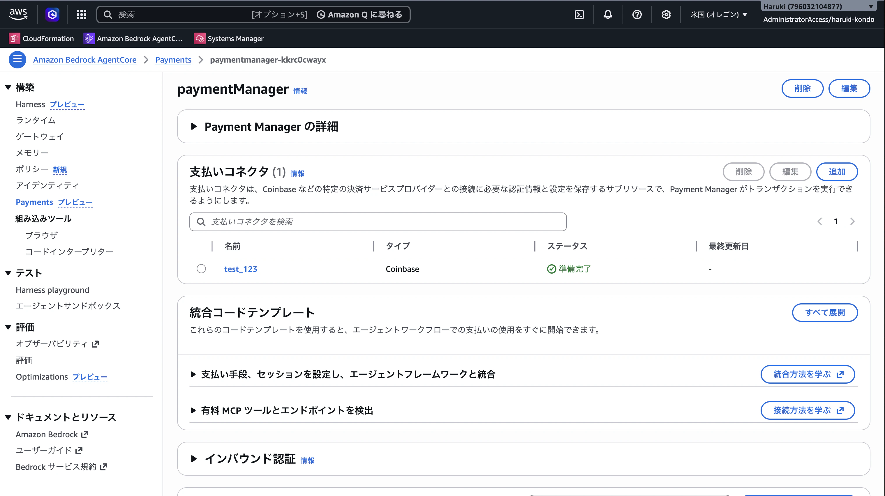Image resolution: width=885 pixels, height=496 pixels.
Task: Open ポリシー in the side navigation
Action: pyautogui.click(x=32, y=169)
